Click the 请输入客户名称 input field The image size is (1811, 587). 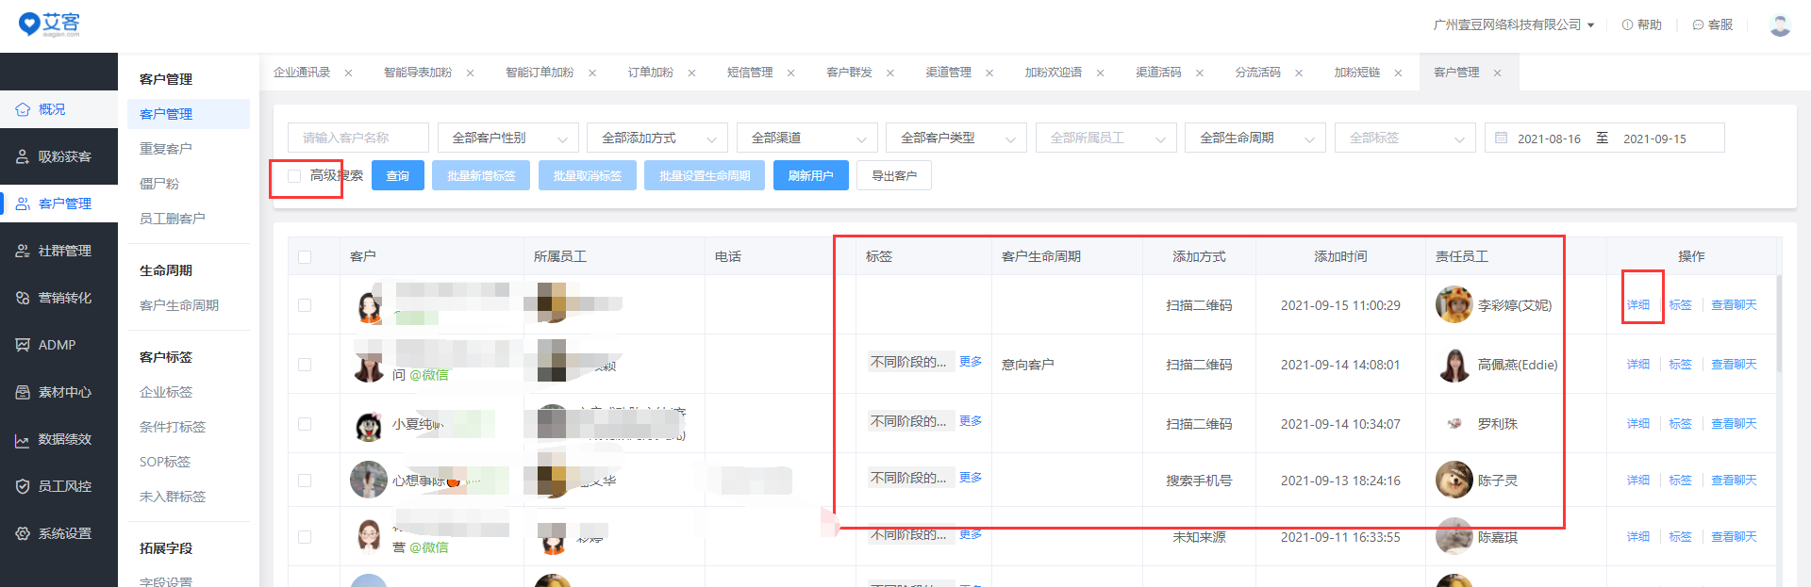coord(358,138)
